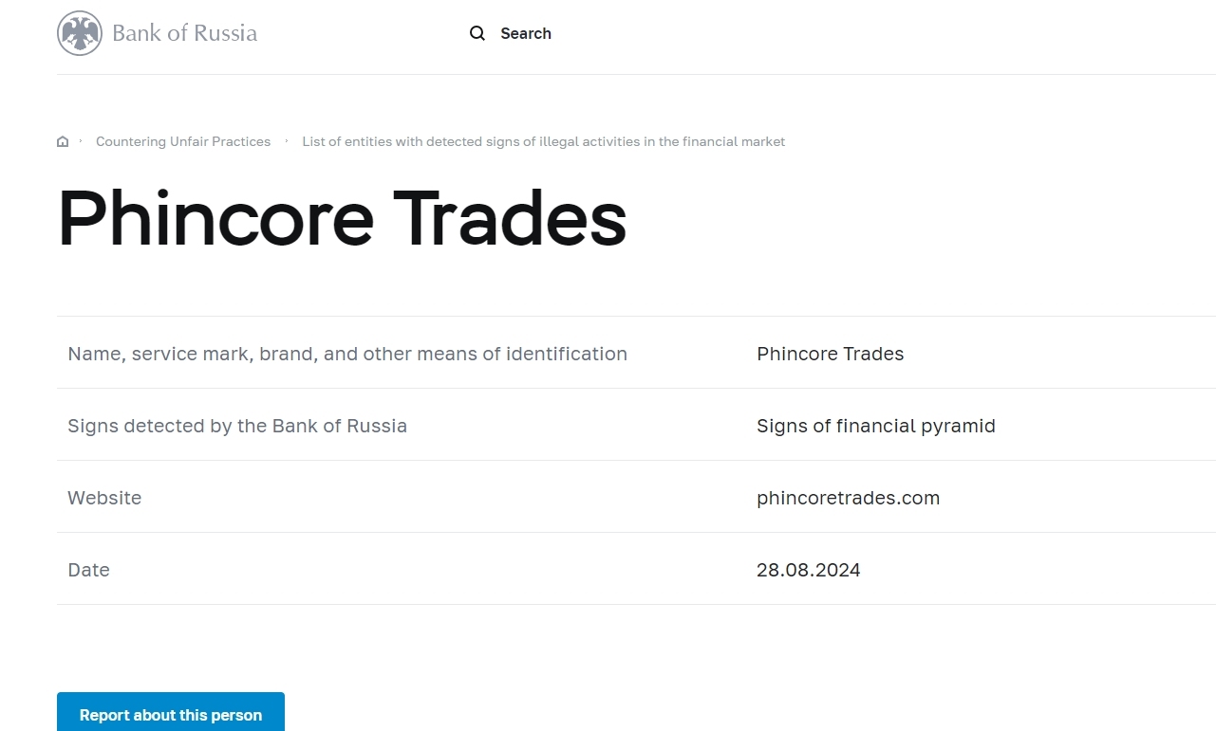Click the arrow after Countering Unfair Practices
Viewport: 1216px width, 731px height.
pyautogui.click(x=287, y=141)
